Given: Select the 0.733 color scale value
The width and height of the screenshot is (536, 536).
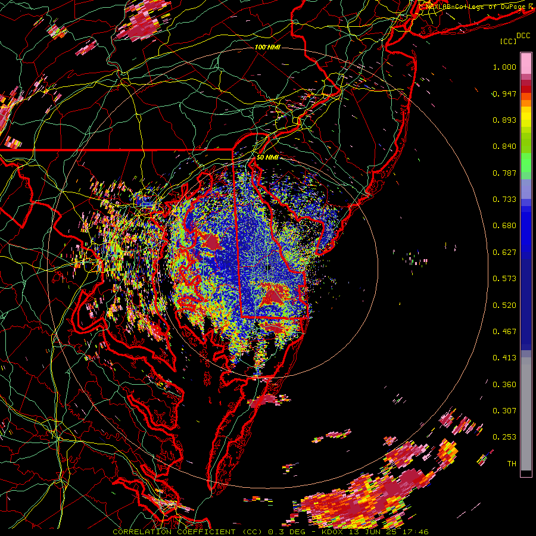Looking at the screenshot, I should (x=504, y=200).
